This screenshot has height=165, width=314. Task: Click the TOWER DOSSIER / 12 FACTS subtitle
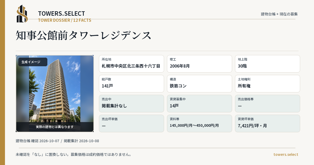(x=65, y=20)
